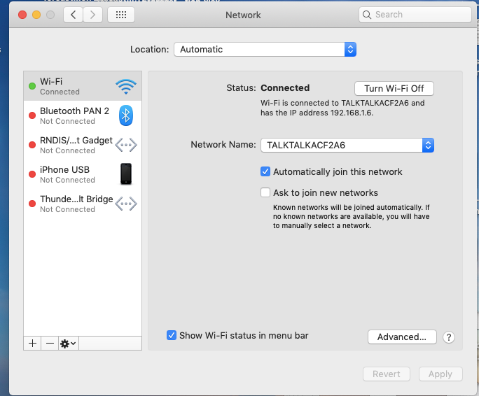Click the Revert button
Screen dimensions: 479x396
(x=387, y=374)
